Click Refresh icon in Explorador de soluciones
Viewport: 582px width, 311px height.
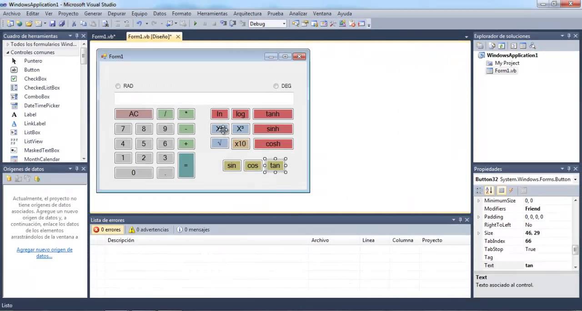click(501, 45)
